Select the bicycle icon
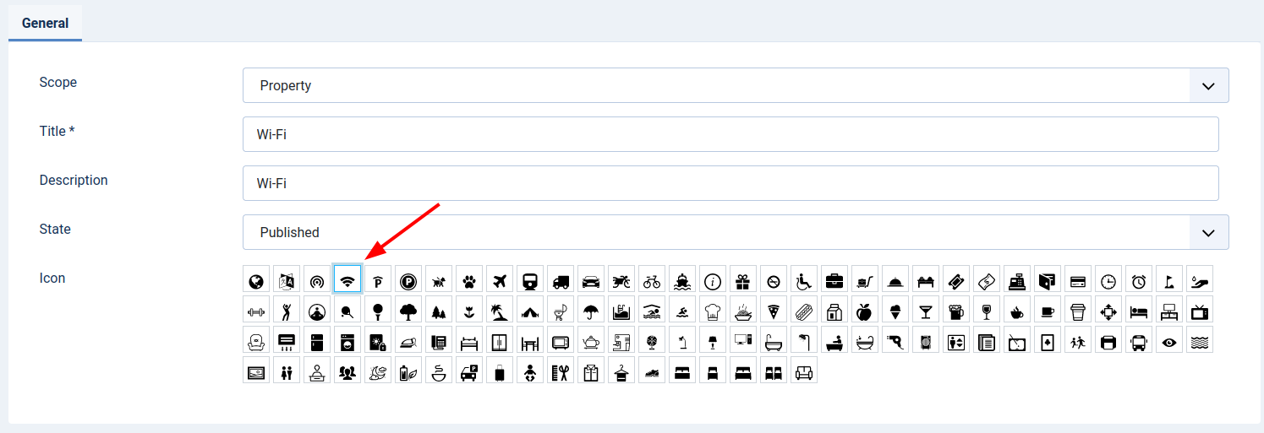Screen dimensions: 1264x433 (652, 280)
